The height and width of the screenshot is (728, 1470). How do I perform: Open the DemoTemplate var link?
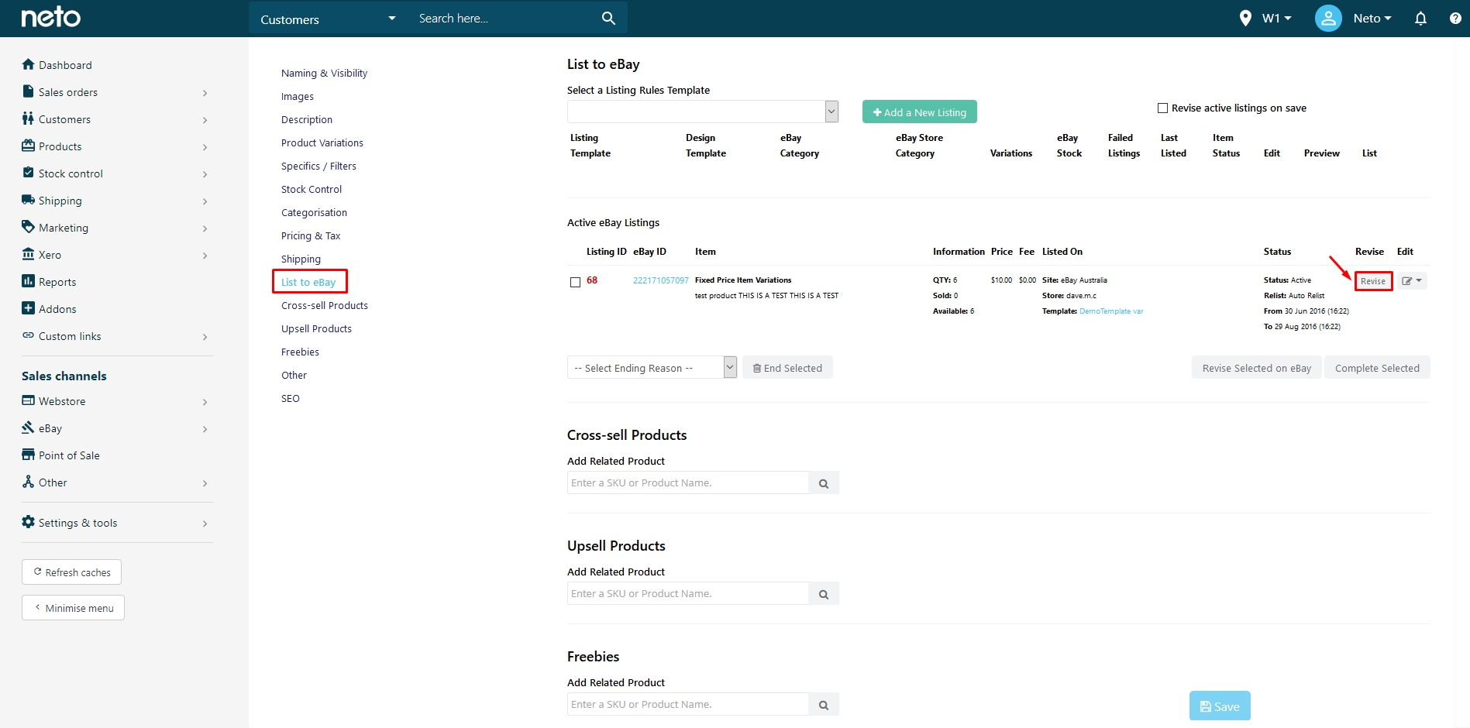pos(1111,311)
